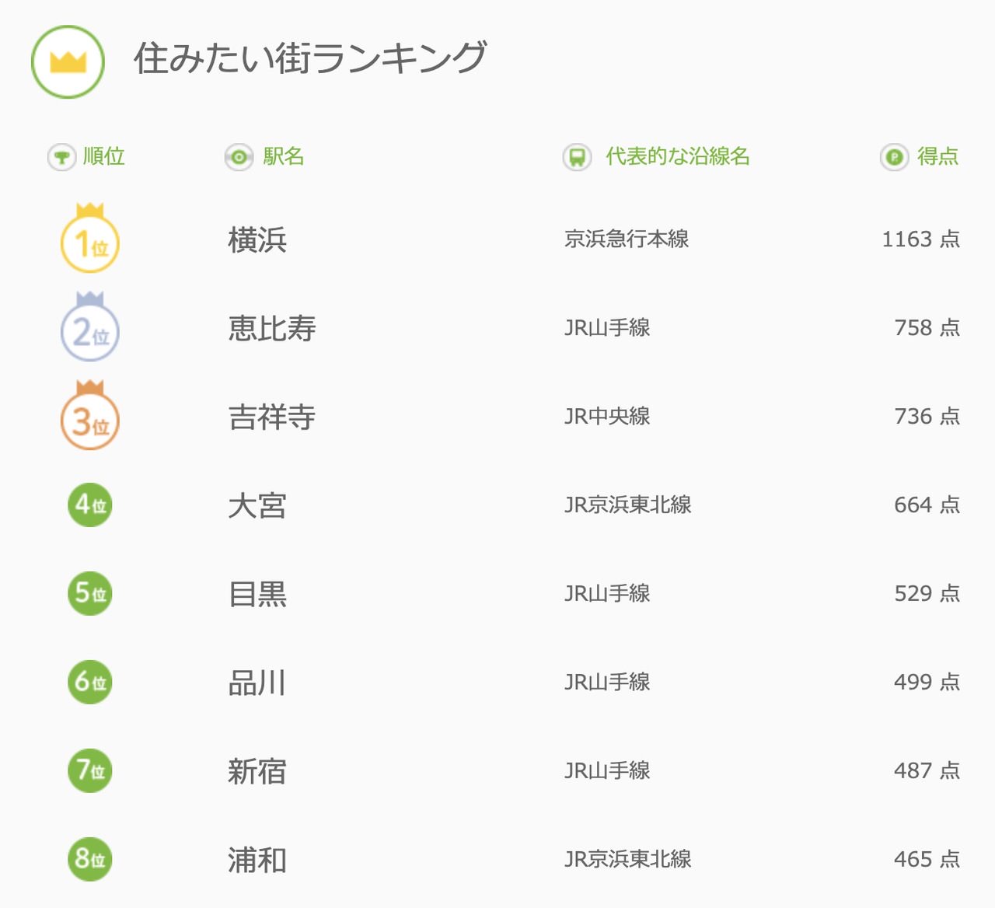Click the 529 点 score
The image size is (995, 908).
(927, 593)
